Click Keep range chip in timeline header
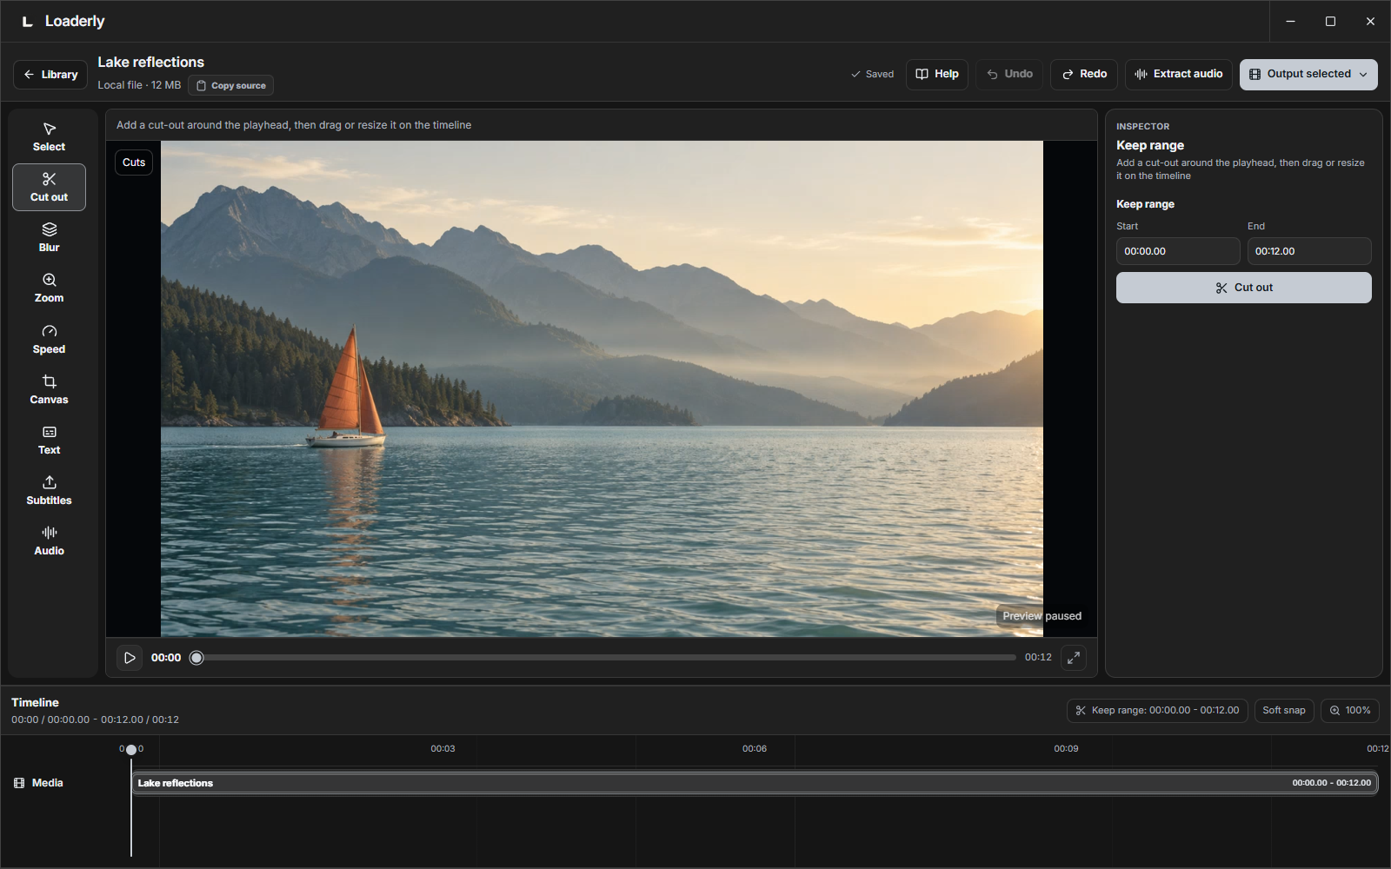 tap(1157, 710)
